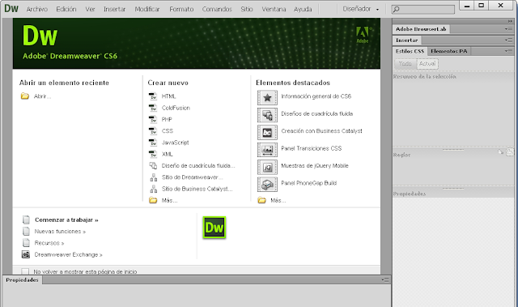Click the CSS document icon
518x307 pixels.
click(x=153, y=131)
